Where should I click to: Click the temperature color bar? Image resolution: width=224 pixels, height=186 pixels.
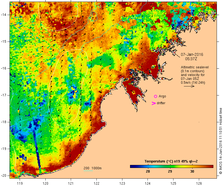pos(172,166)
